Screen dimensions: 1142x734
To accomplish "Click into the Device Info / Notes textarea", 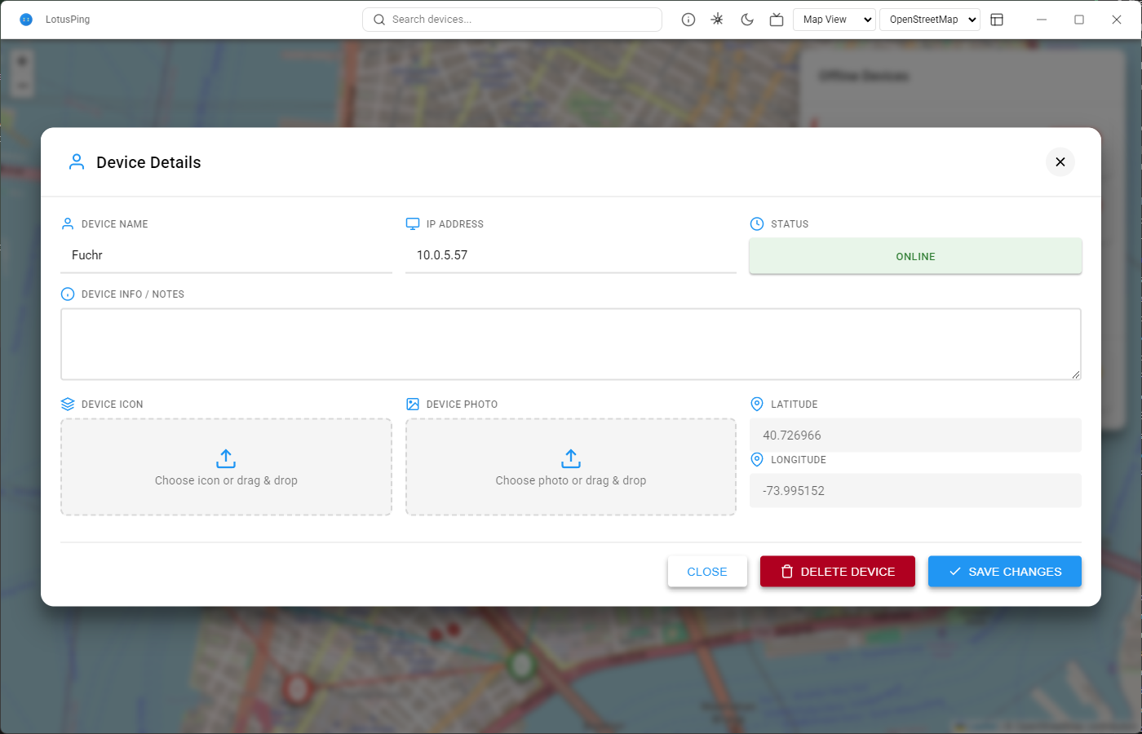I will [x=571, y=344].
